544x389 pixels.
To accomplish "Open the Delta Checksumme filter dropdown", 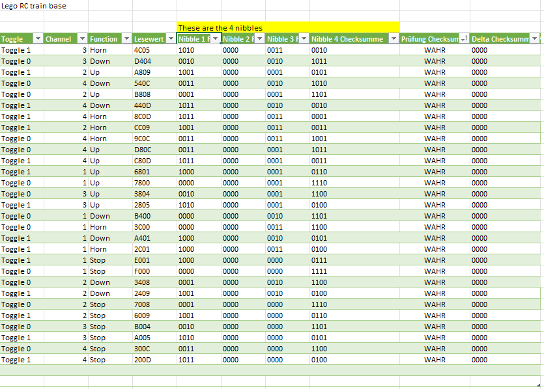I will pos(534,39).
